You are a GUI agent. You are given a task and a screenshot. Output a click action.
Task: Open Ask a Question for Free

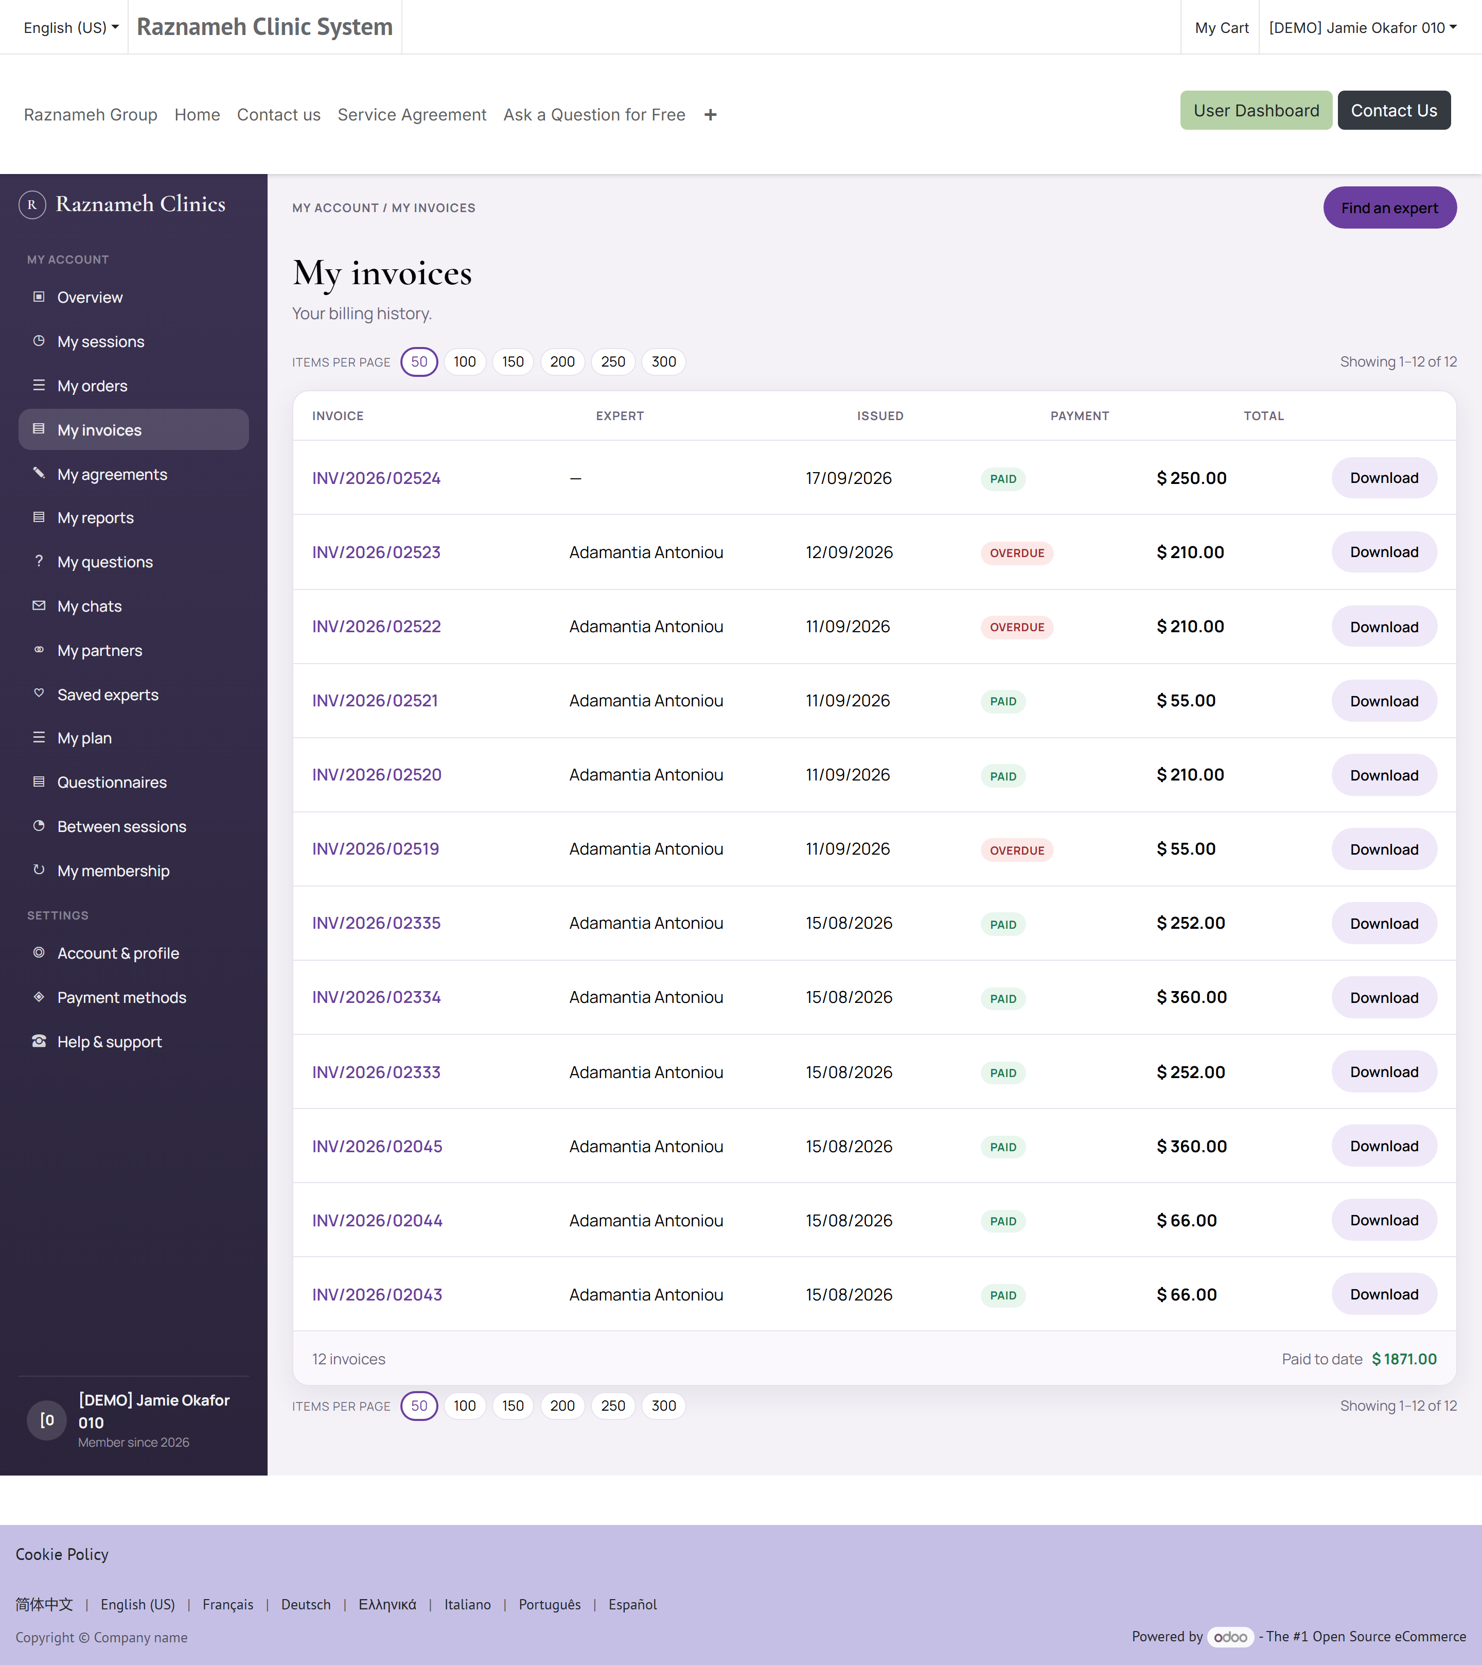[x=594, y=115]
